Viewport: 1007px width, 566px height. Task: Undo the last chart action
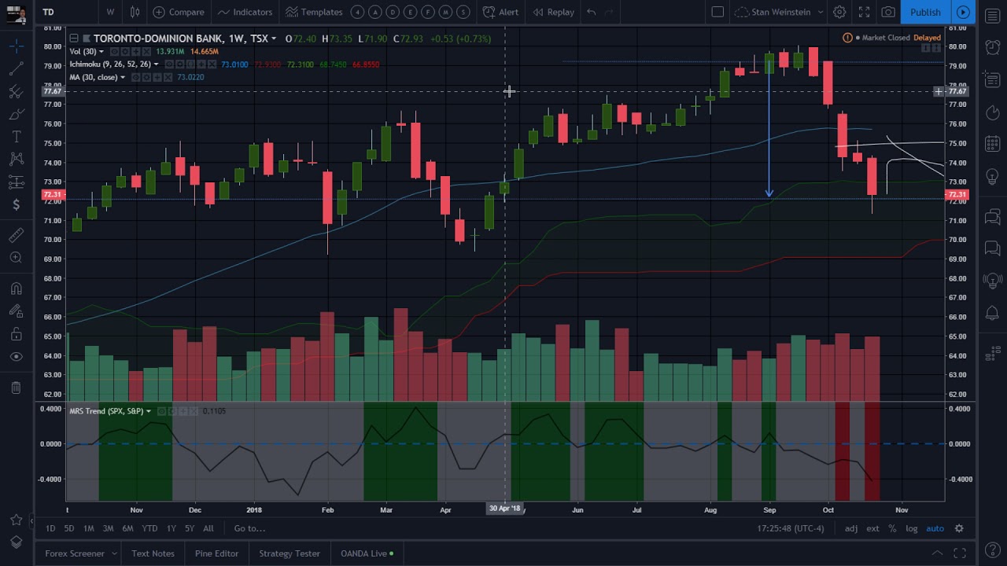coord(591,12)
